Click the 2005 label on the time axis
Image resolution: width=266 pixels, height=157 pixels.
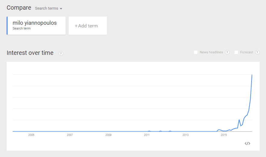point(31,135)
